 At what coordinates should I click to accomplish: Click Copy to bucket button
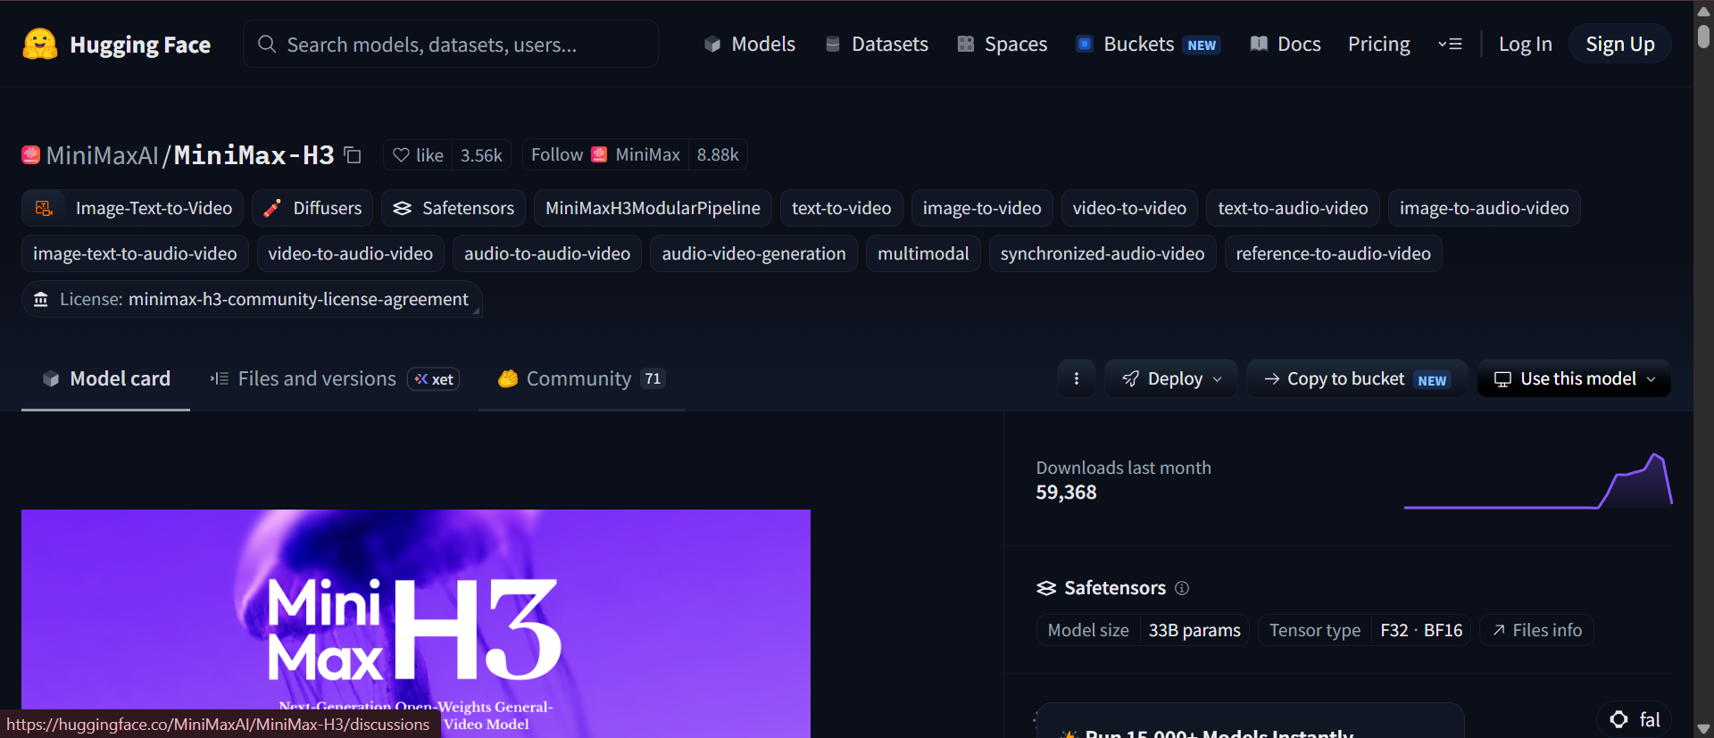(x=1357, y=378)
